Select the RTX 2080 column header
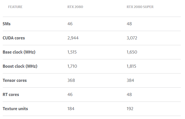 click(75, 7)
